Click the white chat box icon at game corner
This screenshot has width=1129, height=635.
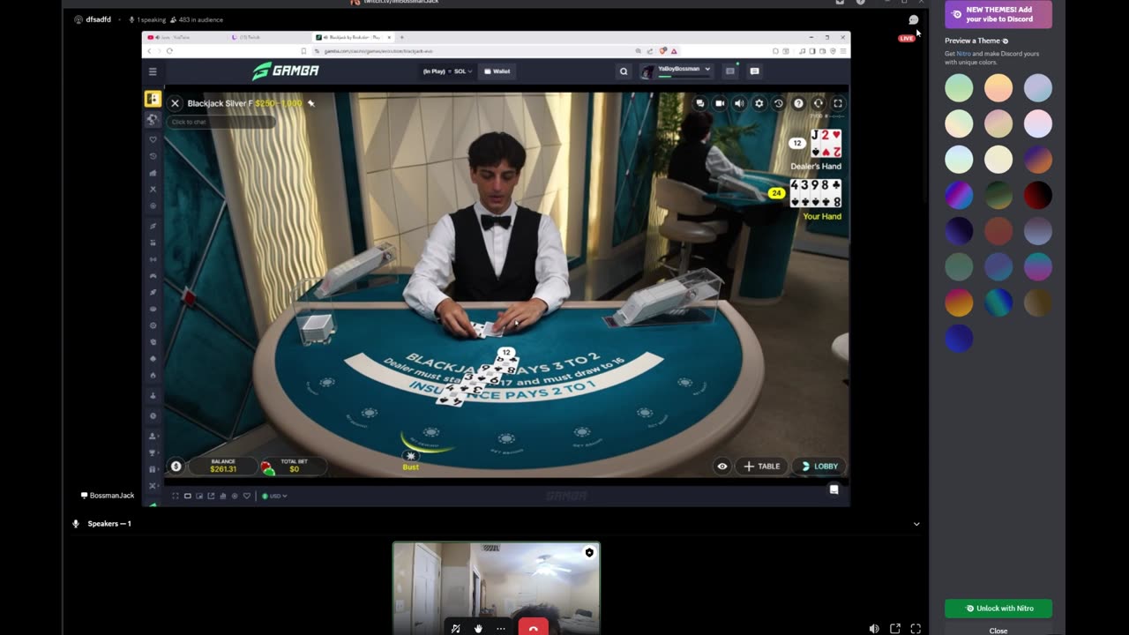click(834, 489)
